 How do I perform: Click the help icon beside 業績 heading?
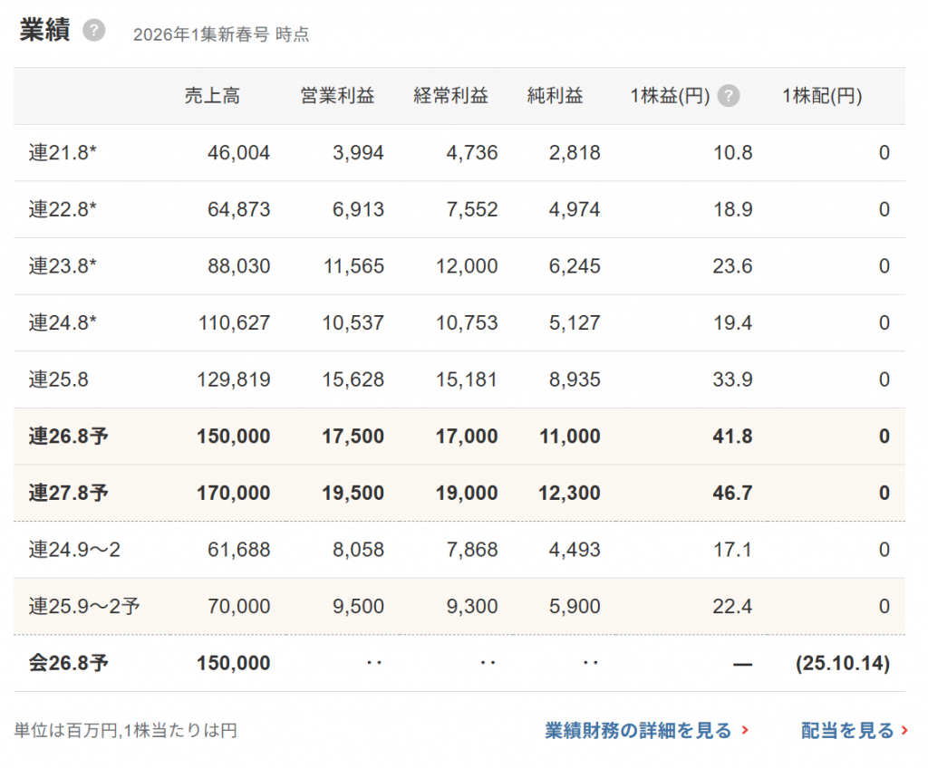point(93,31)
